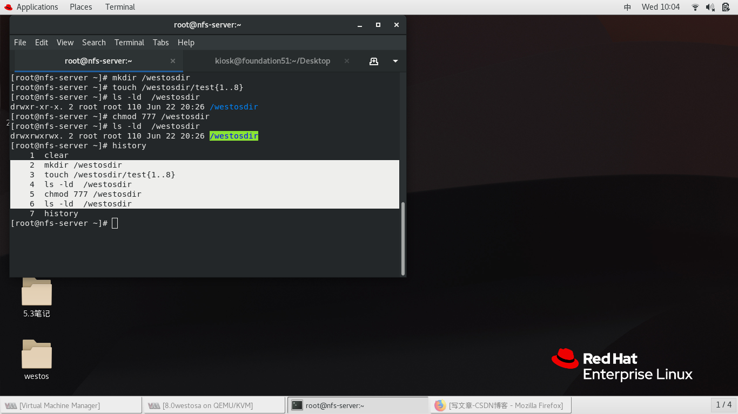This screenshot has width=738, height=414.
Task: Click the Red Hat logo icon in top bar
Action: 8,7
